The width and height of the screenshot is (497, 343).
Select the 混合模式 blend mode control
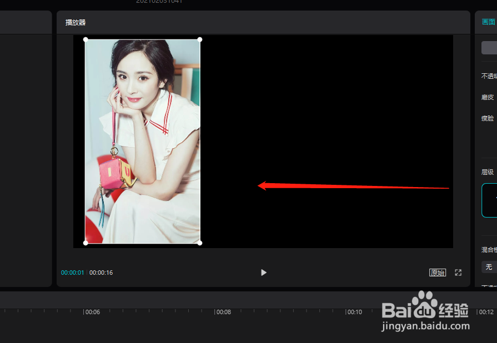tap(488, 249)
